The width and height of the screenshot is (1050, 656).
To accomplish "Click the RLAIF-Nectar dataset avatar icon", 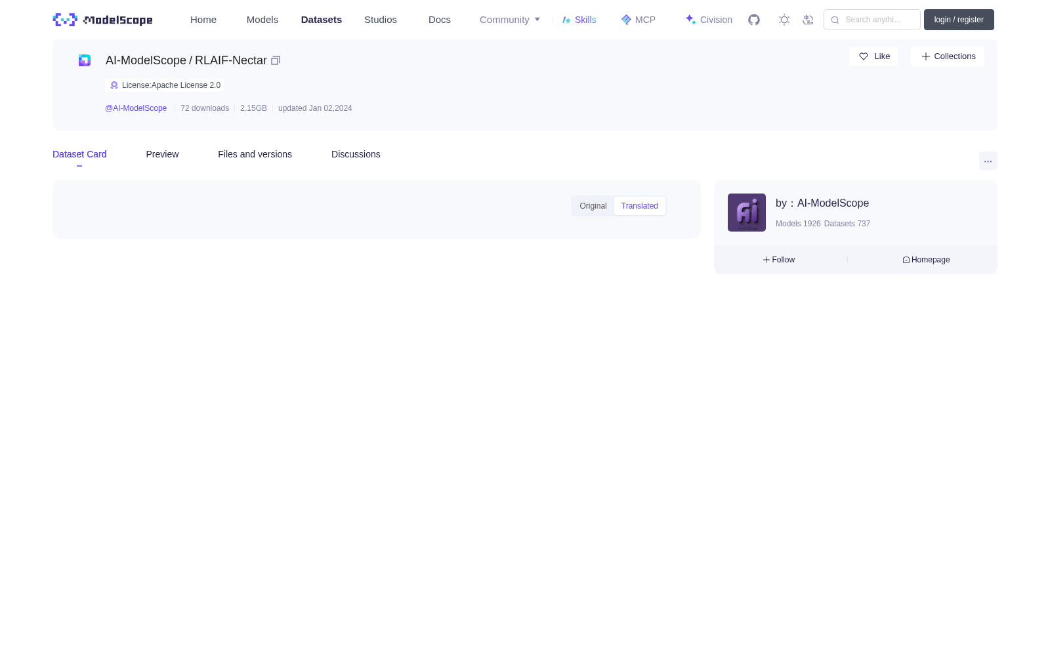I will (85, 60).
